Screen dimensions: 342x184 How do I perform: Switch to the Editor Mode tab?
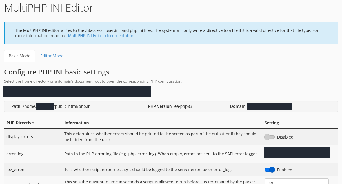52,56
